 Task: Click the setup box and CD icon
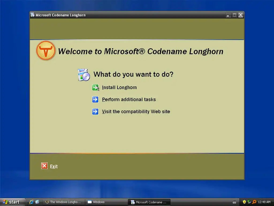[84, 75]
